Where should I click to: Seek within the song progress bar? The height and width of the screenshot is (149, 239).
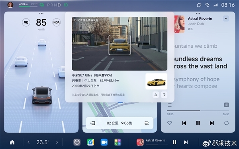click(x=198, y=111)
